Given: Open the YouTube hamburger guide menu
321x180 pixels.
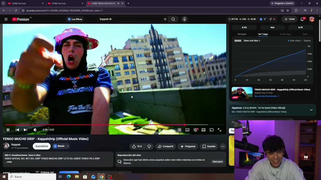Looking at the screenshot, I should click(6, 19).
